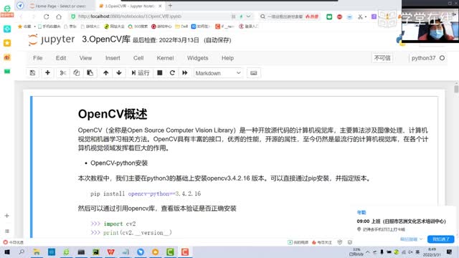
Task: Open the File menu
Action: click(38, 58)
